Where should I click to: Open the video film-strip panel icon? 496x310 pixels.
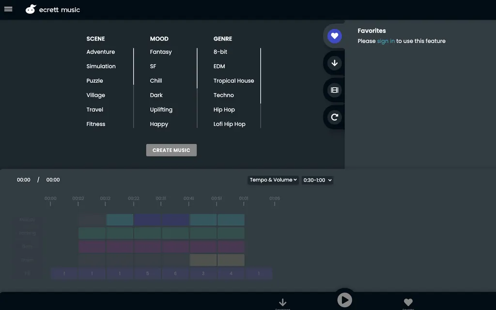pyautogui.click(x=334, y=90)
